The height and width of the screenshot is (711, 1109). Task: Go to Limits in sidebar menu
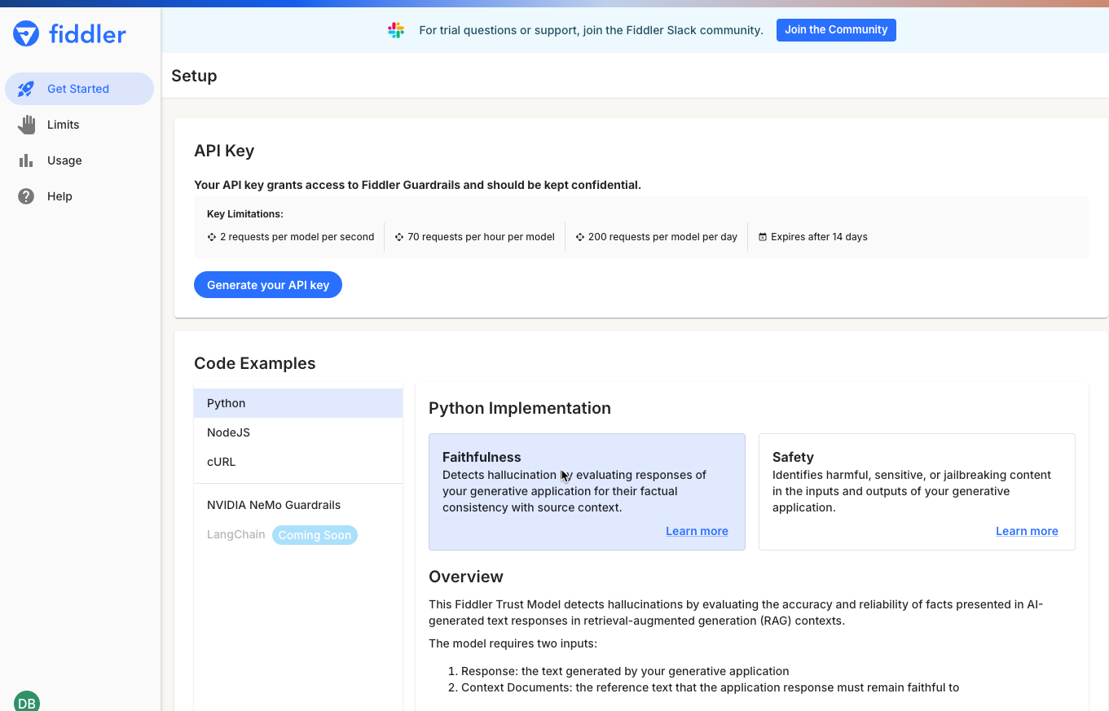(64, 125)
